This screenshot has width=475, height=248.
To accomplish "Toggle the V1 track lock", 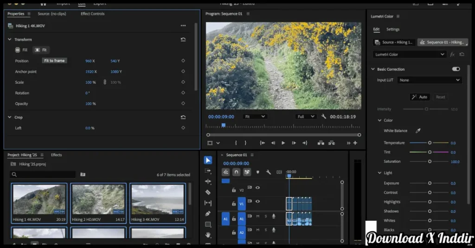I will 234,204.
